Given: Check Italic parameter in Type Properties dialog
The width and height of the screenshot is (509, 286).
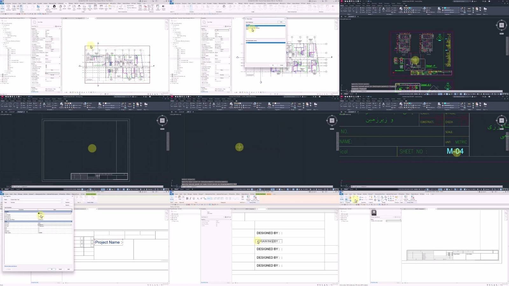Looking at the screenshot, I should [x=39, y=229].
